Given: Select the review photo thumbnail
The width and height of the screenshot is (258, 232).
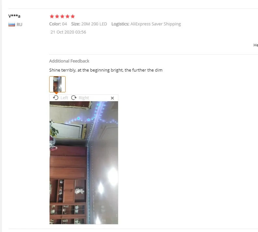Looking at the screenshot, I should pyautogui.click(x=57, y=84).
